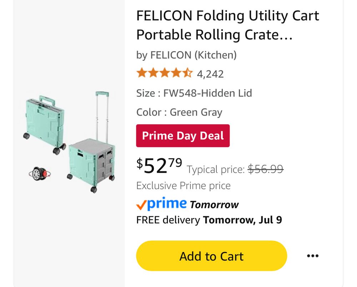Screen dimensions: 357x287
Task: Click the folded cart product image
Action: point(45,125)
